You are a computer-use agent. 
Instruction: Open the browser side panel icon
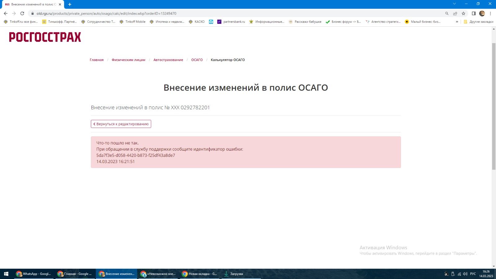point(474,13)
